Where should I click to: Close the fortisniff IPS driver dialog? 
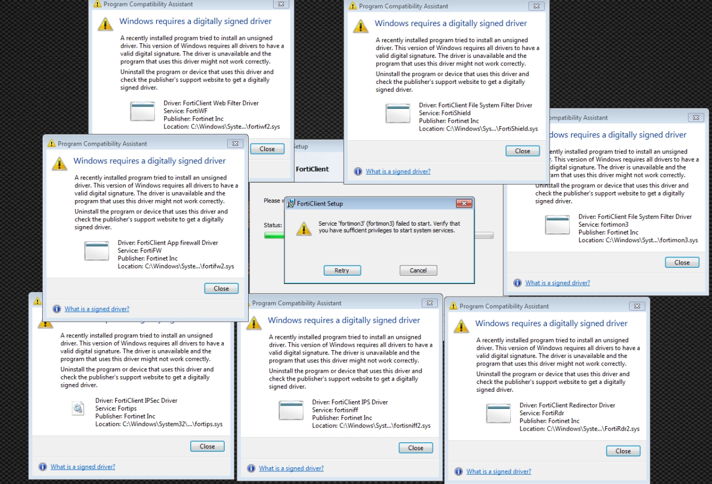[416, 448]
